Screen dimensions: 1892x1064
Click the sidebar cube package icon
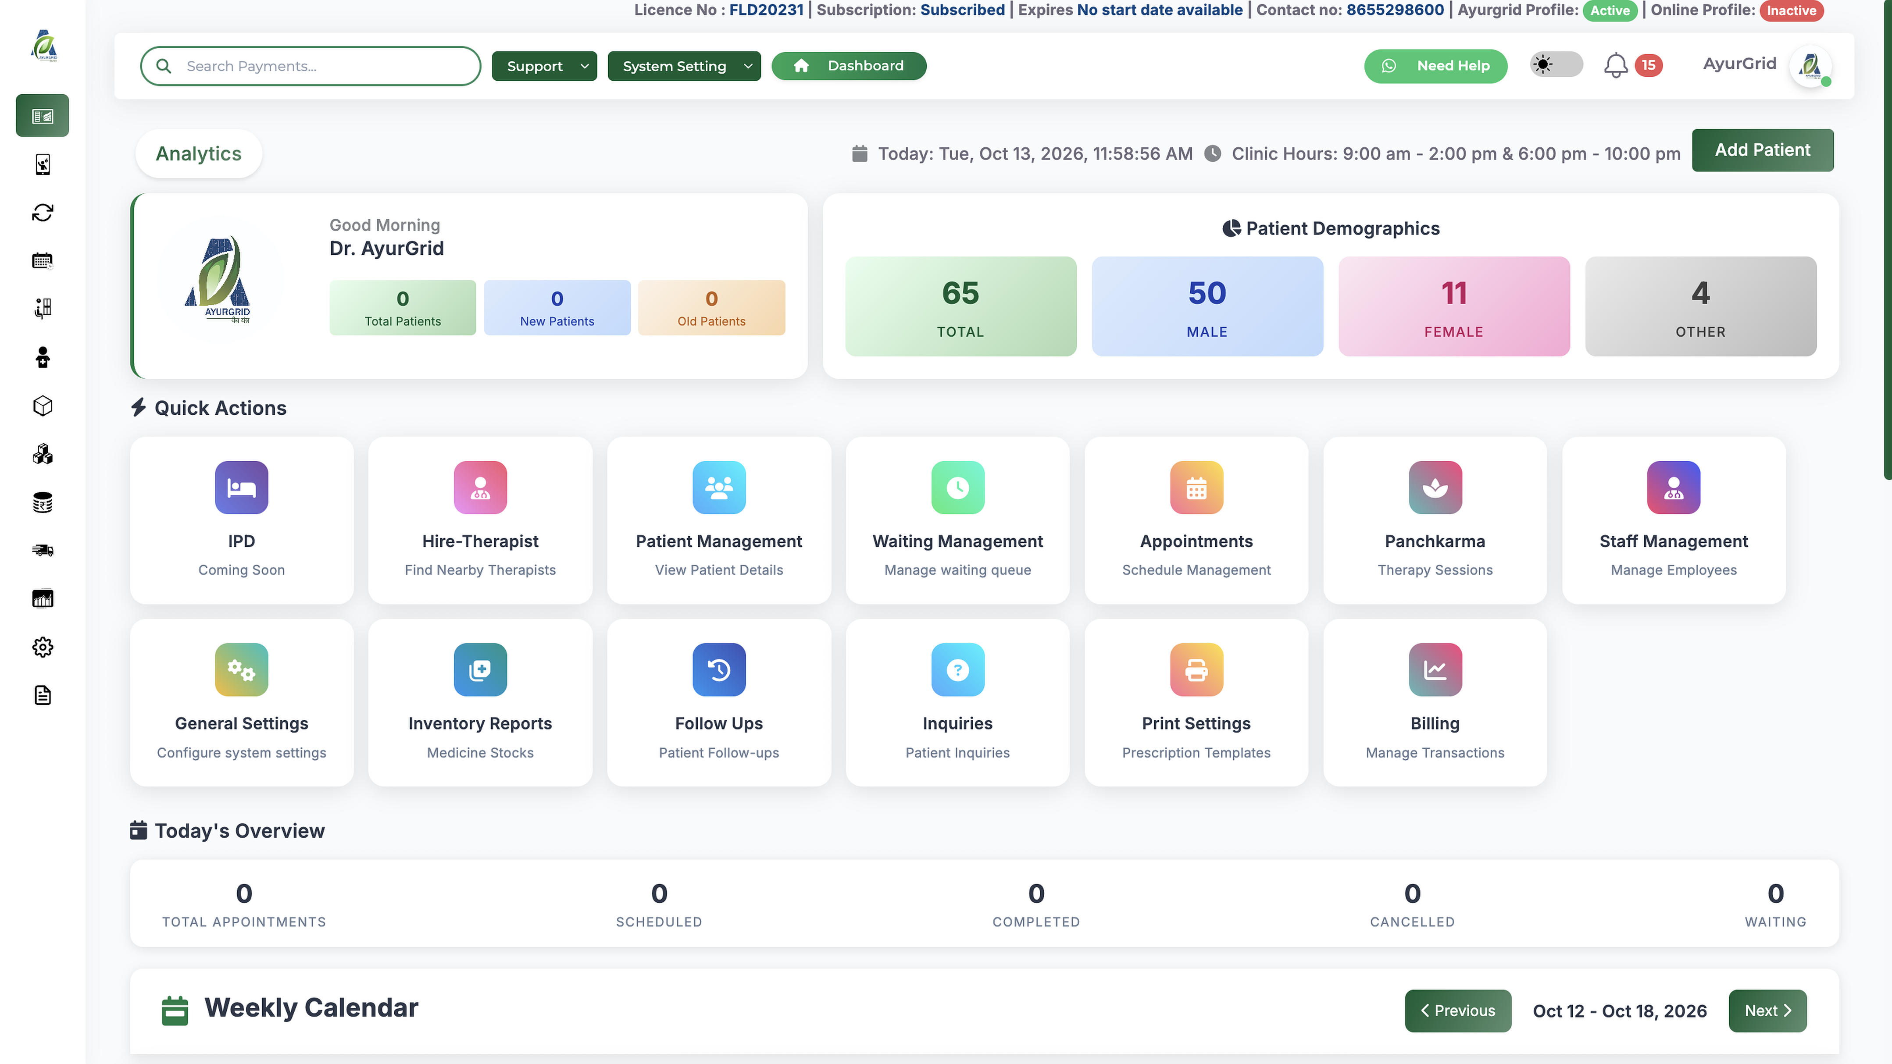[43, 406]
